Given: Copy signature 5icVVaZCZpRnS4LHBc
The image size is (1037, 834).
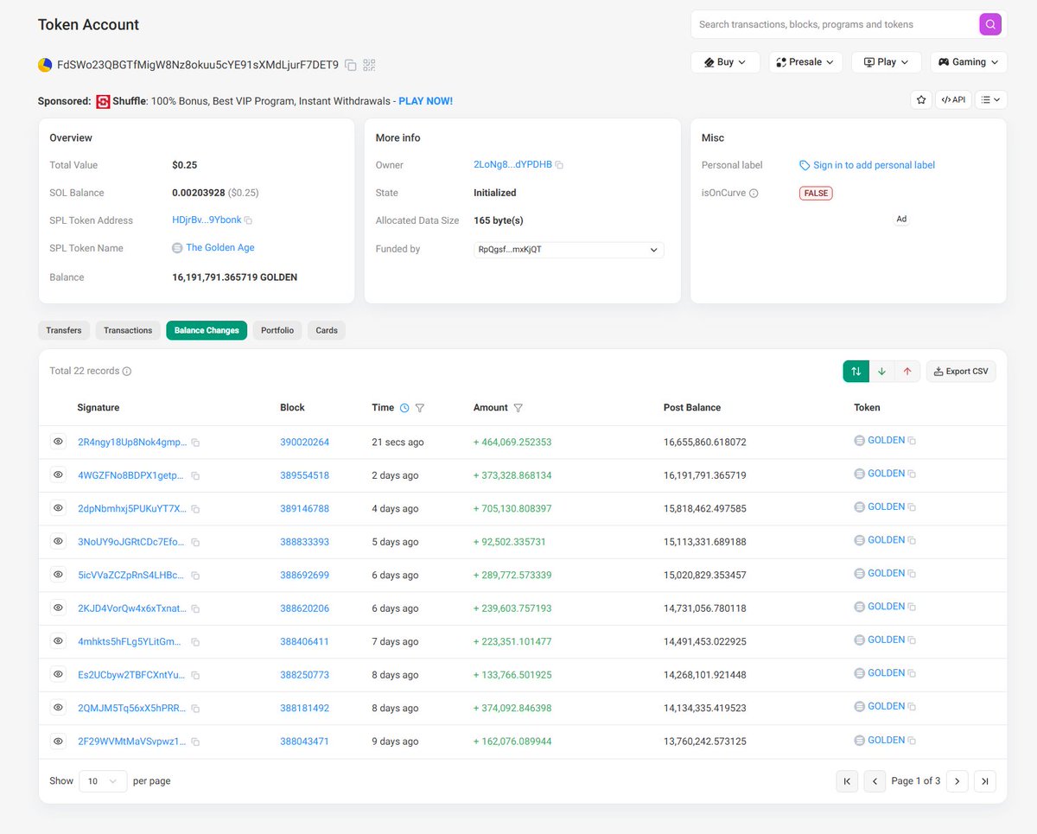Looking at the screenshot, I should click(195, 576).
